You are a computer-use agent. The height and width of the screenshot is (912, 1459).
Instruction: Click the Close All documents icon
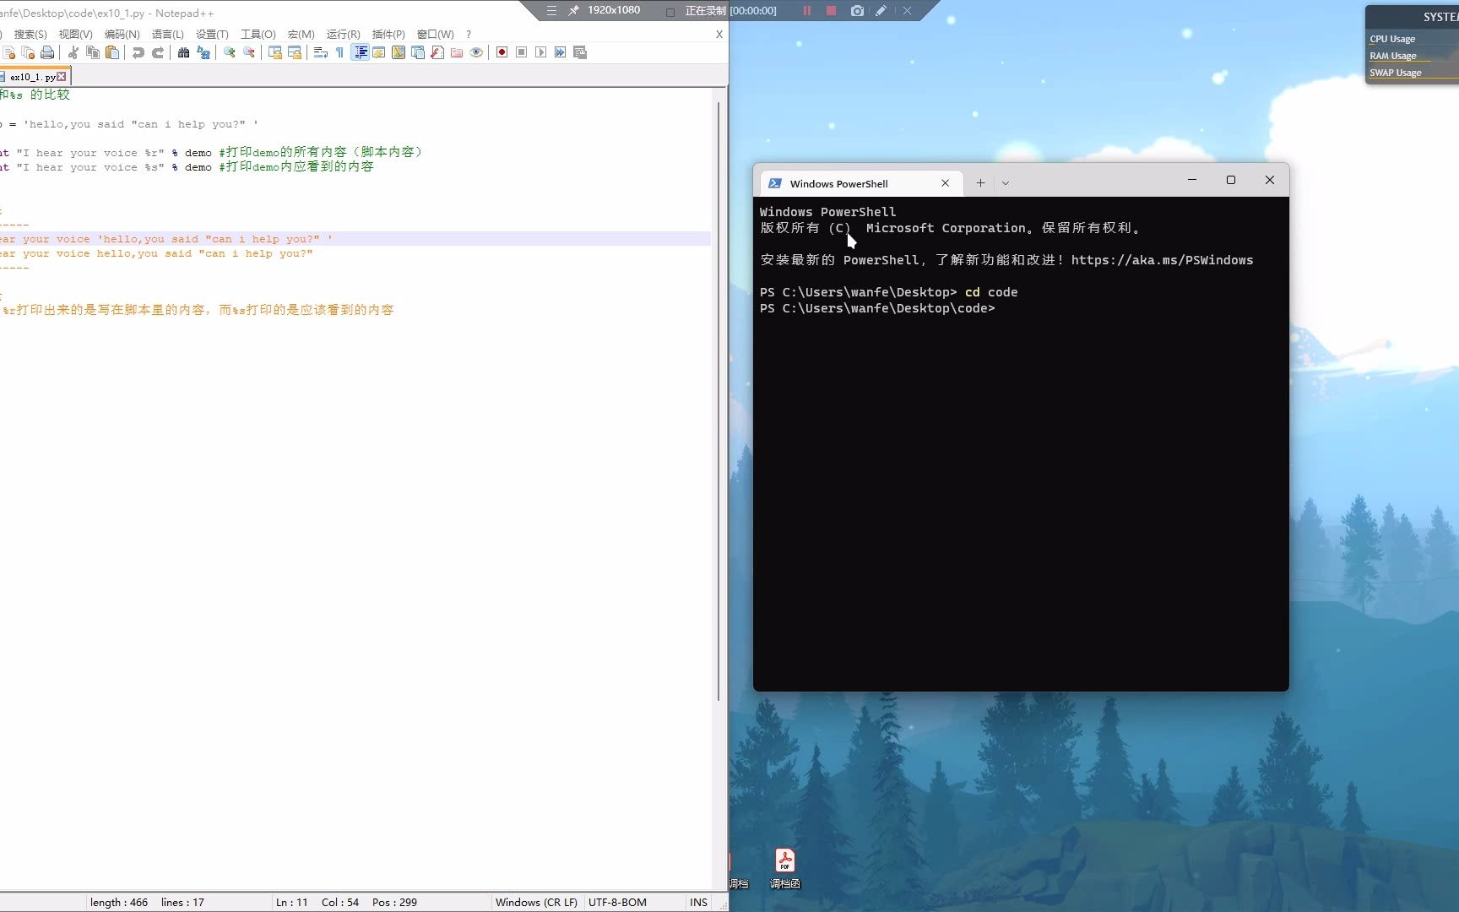pos(28,52)
